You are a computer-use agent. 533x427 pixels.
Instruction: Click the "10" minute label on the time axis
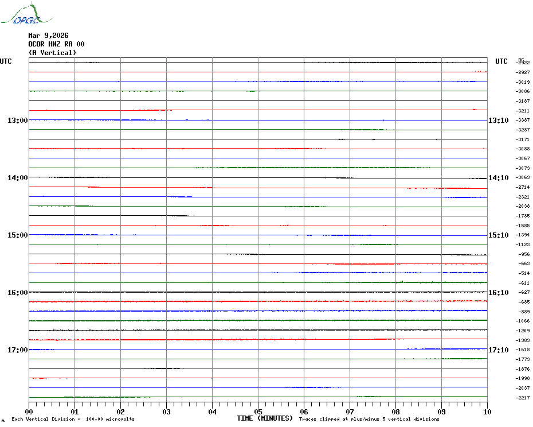487,412
